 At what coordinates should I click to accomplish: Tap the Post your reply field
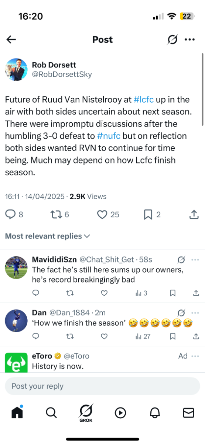(x=102, y=386)
